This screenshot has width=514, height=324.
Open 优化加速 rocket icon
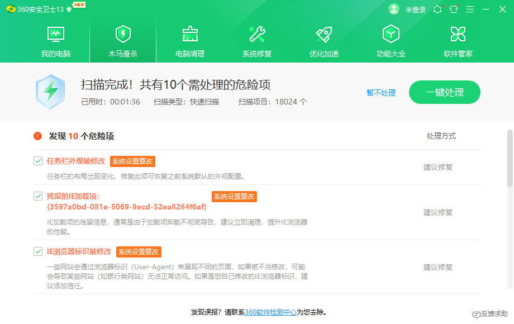324,35
